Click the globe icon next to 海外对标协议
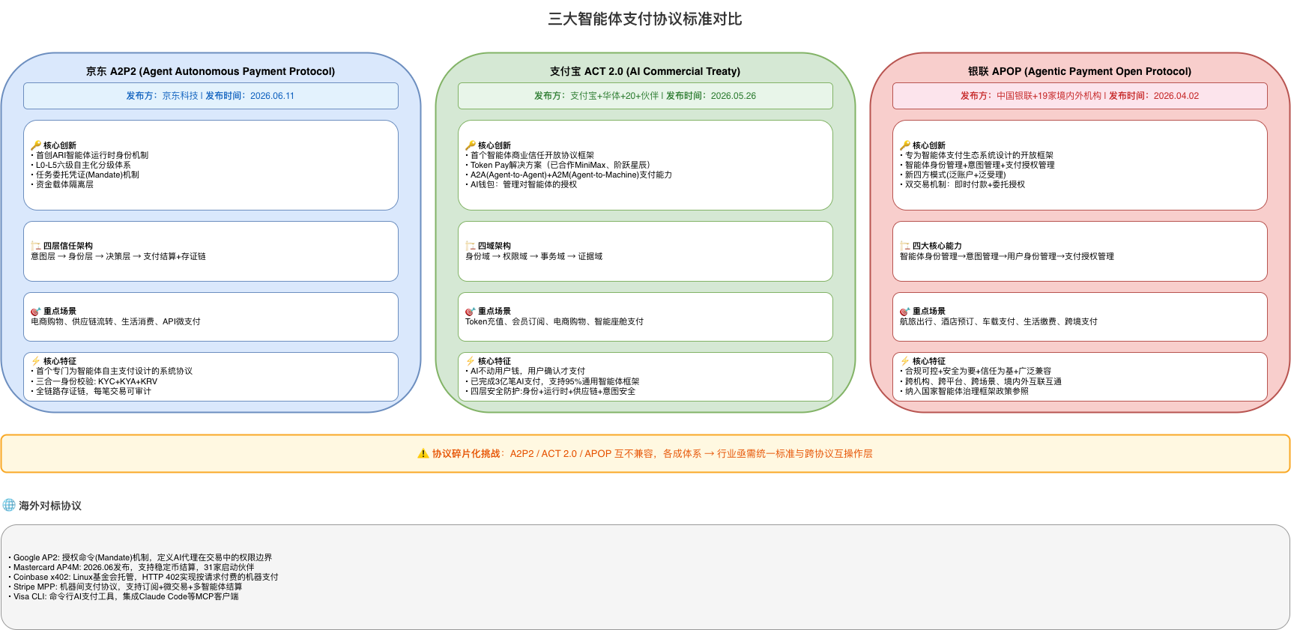 pos(9,505)
